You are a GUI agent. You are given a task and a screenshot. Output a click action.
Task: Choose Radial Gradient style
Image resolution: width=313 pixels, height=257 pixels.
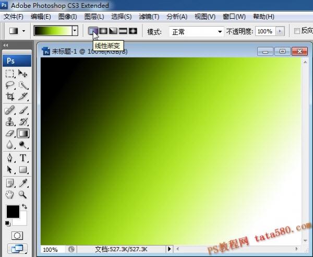tap(103, 31)
